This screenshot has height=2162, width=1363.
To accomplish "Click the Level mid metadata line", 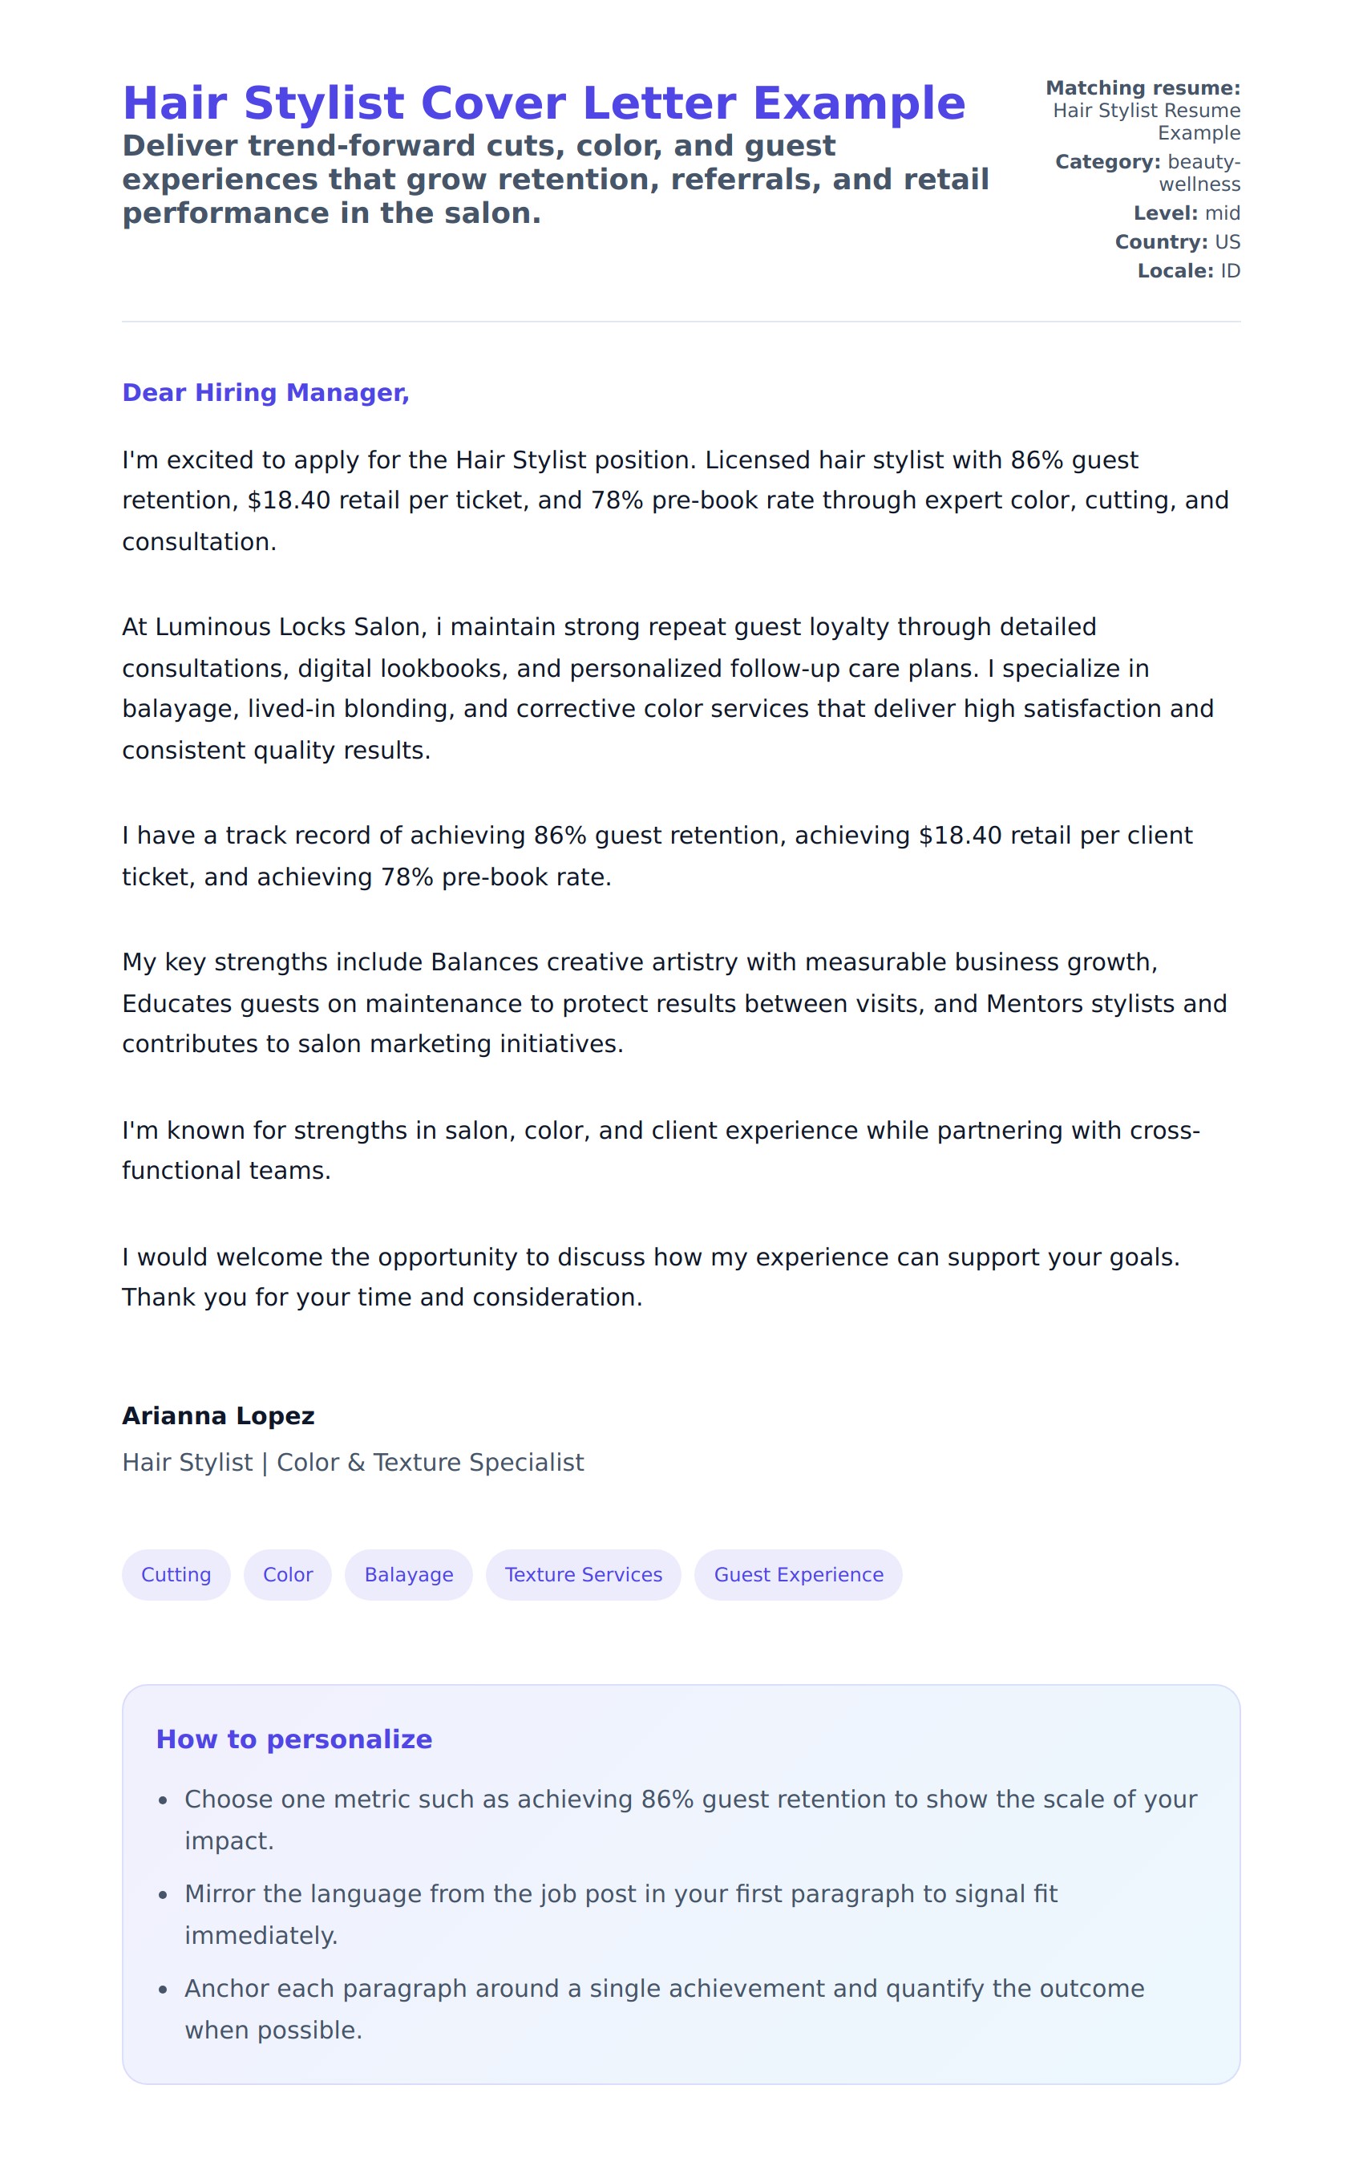I will [1186, 213].
